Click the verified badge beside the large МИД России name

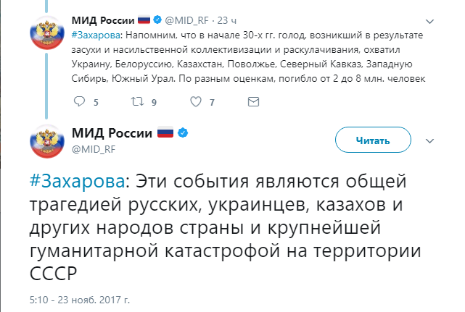coord(185,133)
